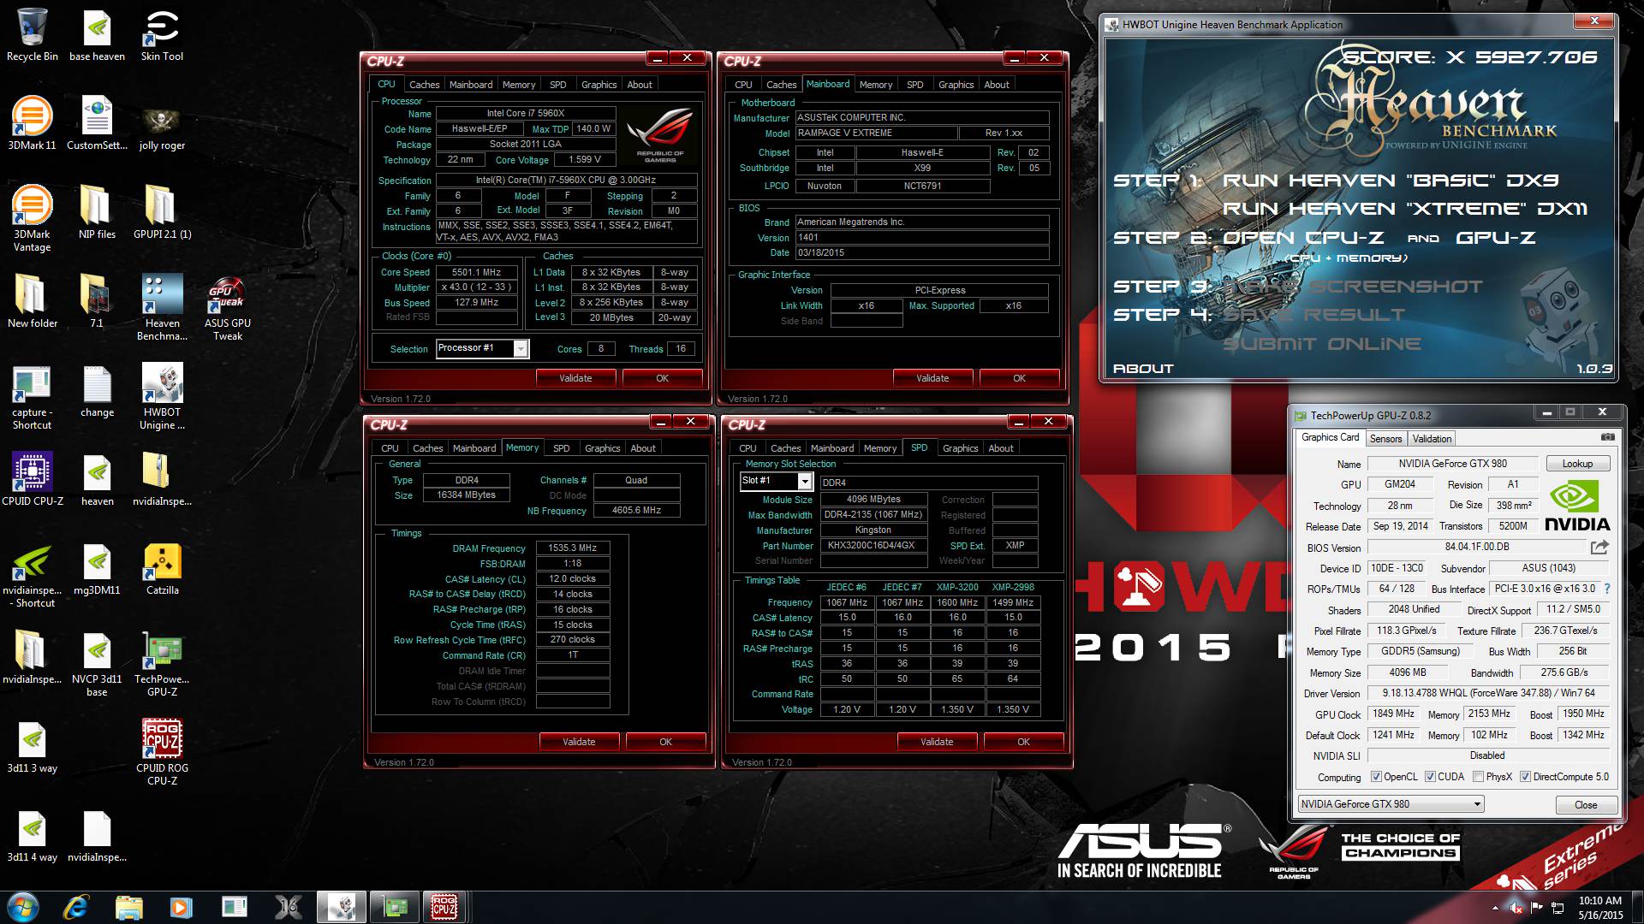Viewport: 1644px width, 924px height.
Task: Open the Recycle Bin desktop icon
Action: point(33,35)
